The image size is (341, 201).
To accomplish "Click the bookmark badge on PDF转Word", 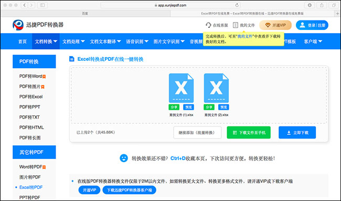I will click(44, 77).
